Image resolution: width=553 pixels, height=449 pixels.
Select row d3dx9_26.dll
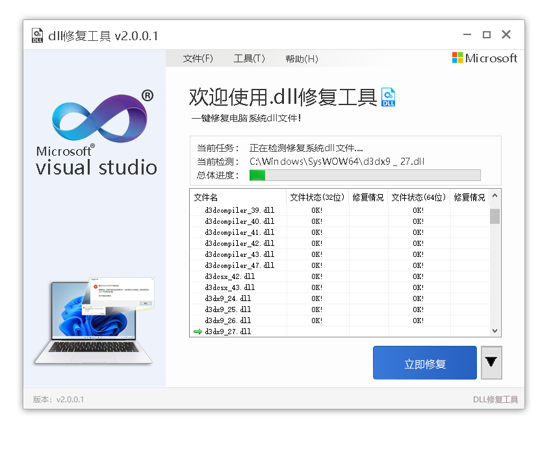point(340,321)
